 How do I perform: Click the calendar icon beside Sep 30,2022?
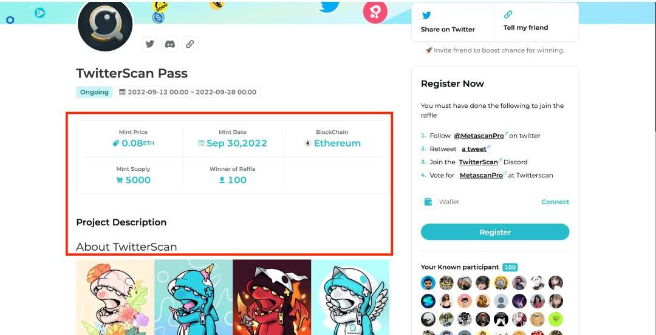[201, 144]
